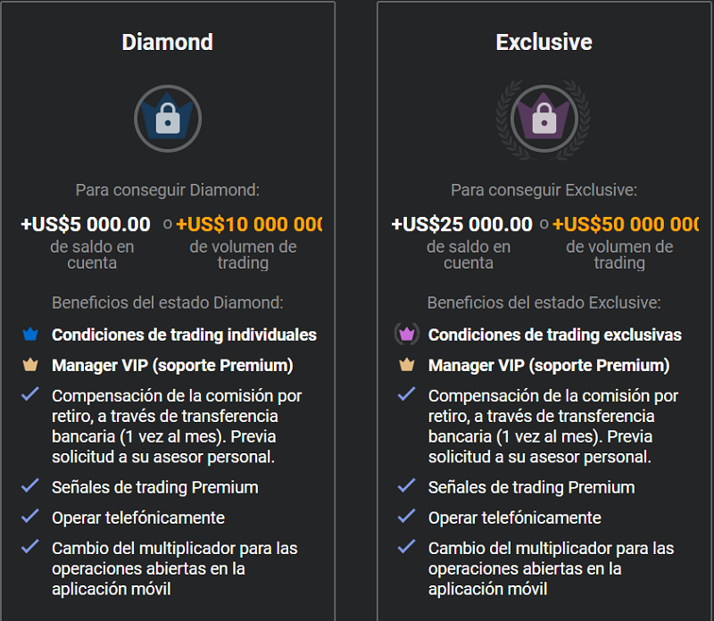
Task: Click checkmark beside Exclusive Señales de trading Premium
Action: pyautogui.click(x=407, y=486)
